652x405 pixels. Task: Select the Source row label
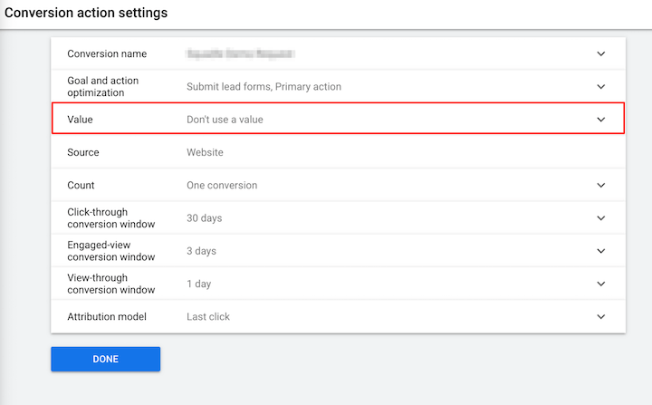click(83, 152)
